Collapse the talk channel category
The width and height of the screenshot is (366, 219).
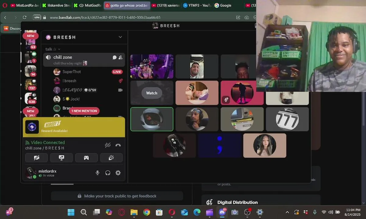[53, 49]
